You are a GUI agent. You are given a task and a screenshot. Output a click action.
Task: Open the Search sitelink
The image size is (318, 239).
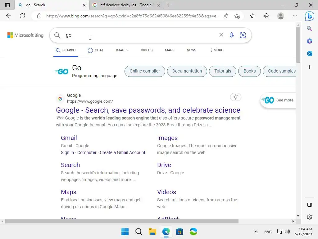click(70, 165)
